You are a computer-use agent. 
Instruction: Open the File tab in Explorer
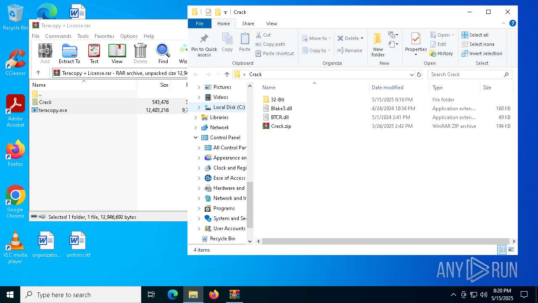pyautogui.click(x=200, y=24)
